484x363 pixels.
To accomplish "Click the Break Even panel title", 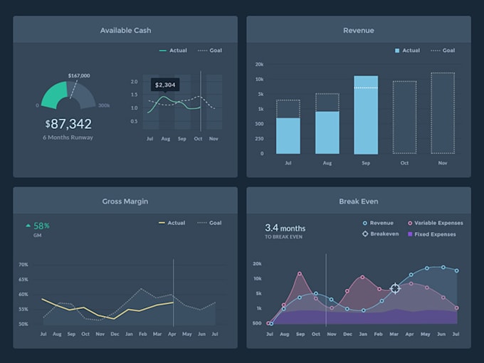I will [x=358, y=201].
